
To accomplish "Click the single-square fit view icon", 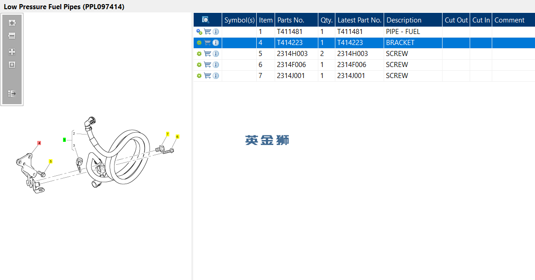I will pyautogui.click(x=12, y=65).
